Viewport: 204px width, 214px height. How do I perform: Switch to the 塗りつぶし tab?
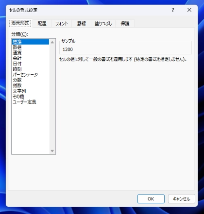103,24
